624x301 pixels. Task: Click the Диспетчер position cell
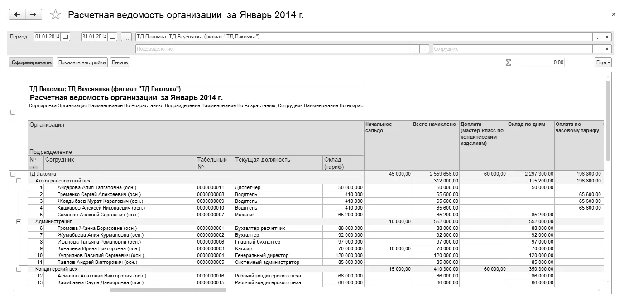click(x=278, y=187)
